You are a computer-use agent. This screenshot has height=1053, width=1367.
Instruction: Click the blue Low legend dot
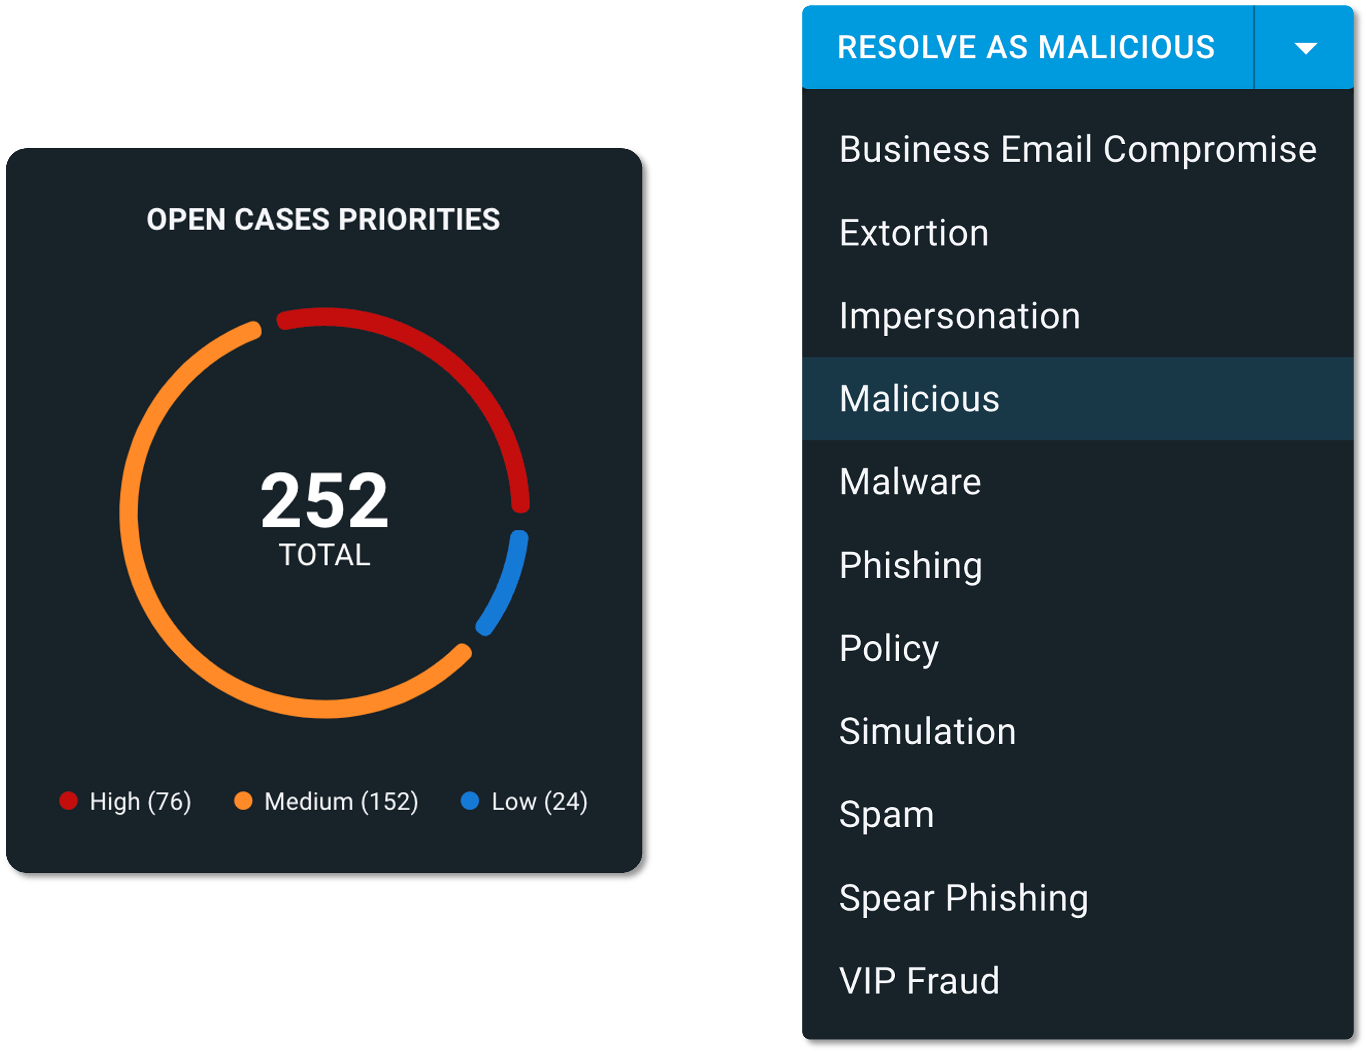(470, 801)
